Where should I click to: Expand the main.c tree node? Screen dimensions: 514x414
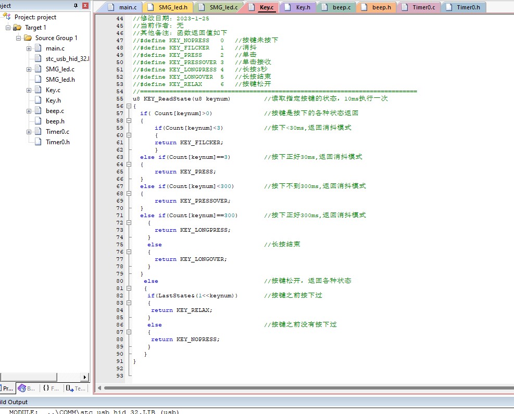29,48
